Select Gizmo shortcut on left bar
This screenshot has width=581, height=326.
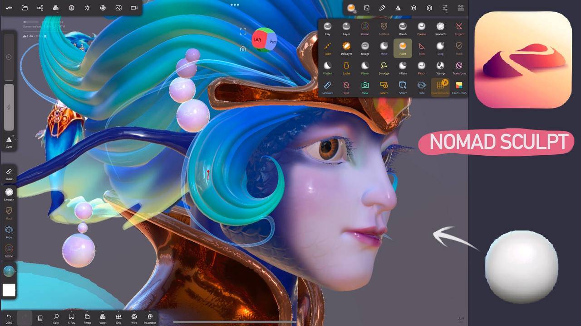click(9, 251)
